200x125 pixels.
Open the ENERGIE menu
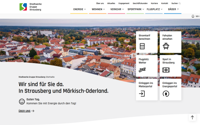78,9
